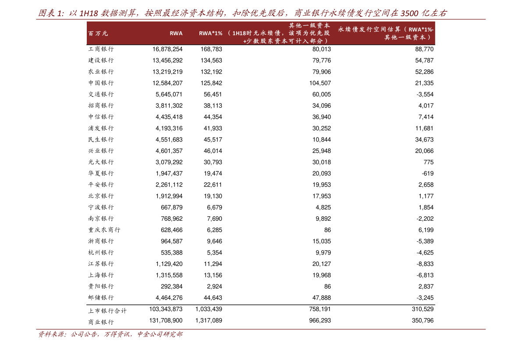Click 交通银行 issuance value -3,554

tap(425, 94)
